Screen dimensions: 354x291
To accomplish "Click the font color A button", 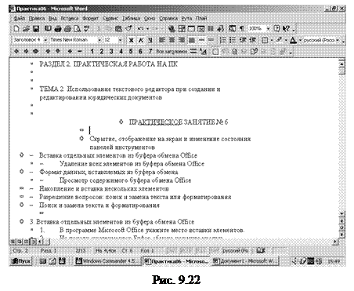I will click(x=293, y=40).
